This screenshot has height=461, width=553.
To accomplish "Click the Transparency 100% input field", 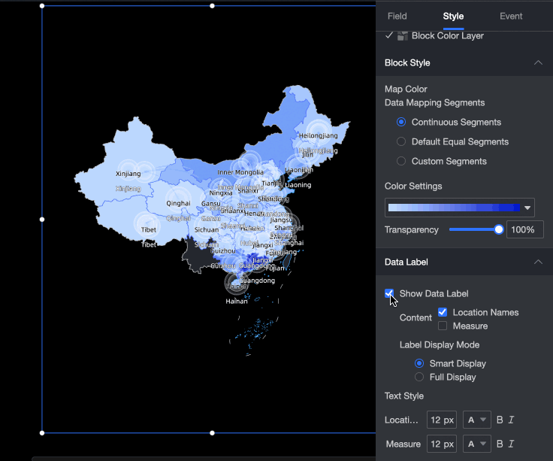I will (x=524, y=230).
